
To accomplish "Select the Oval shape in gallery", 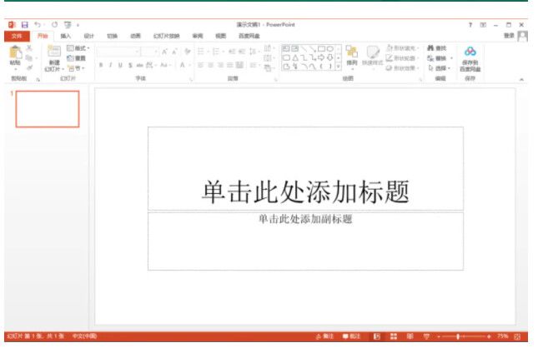I will click(x=330, y=49).
